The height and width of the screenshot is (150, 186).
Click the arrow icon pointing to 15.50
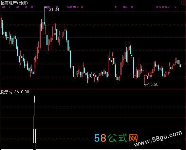click(x=146, y=85)
